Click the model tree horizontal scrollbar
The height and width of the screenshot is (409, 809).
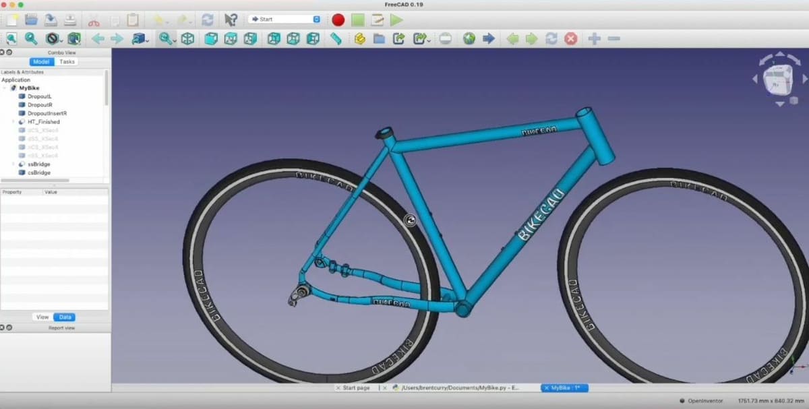coord(34,180)
